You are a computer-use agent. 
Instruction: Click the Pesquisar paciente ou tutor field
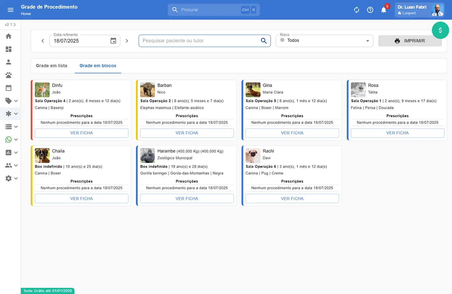200,41
